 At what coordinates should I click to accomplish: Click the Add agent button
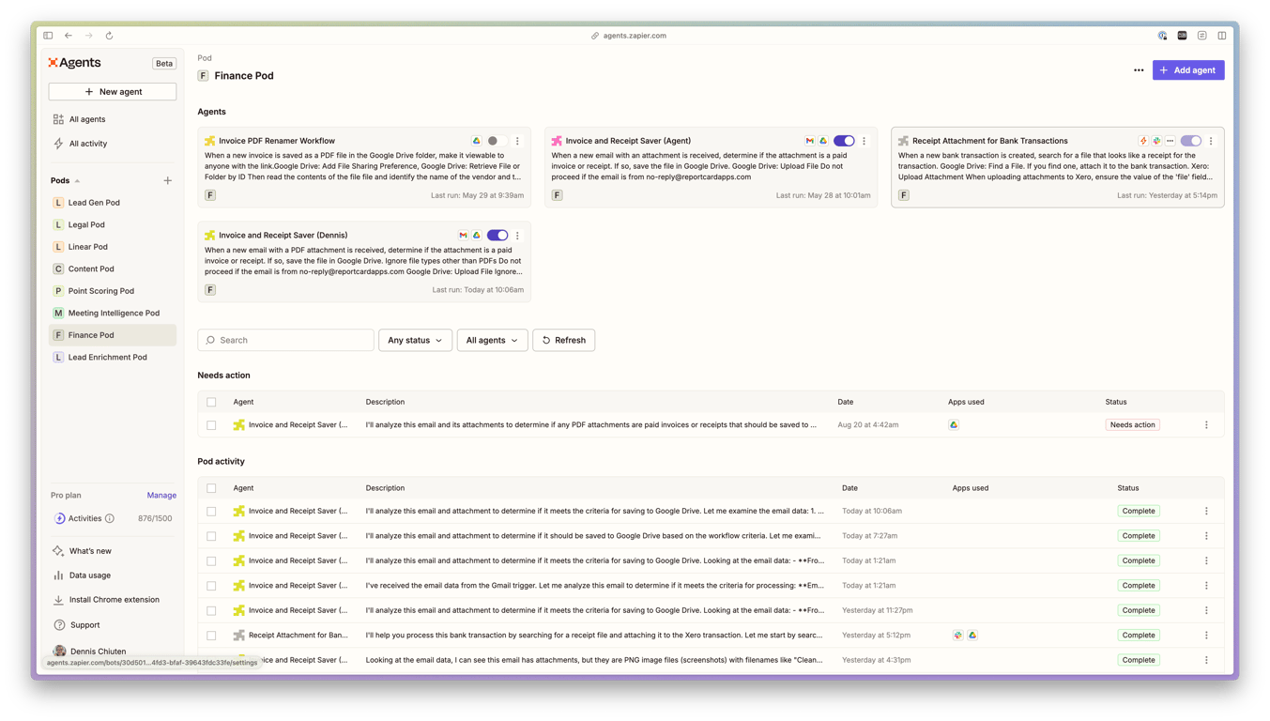coord(1188,70)
